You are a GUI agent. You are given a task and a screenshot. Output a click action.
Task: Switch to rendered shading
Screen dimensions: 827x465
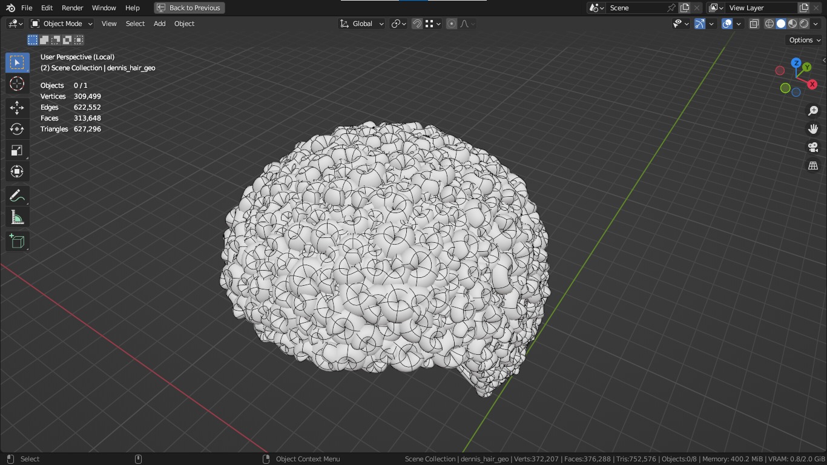(804, 24)
